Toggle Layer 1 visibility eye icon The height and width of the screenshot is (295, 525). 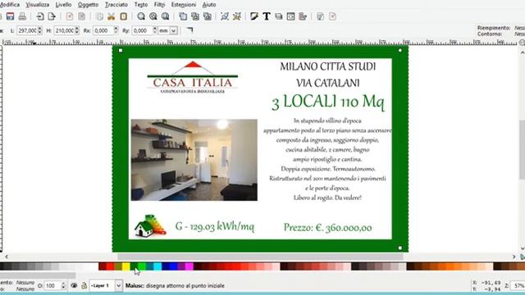pyautogui.click(x=74, y=286)
